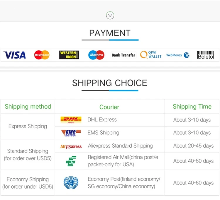
Task: Click the EMS courier logo
Action: click(x=71, y=133)
